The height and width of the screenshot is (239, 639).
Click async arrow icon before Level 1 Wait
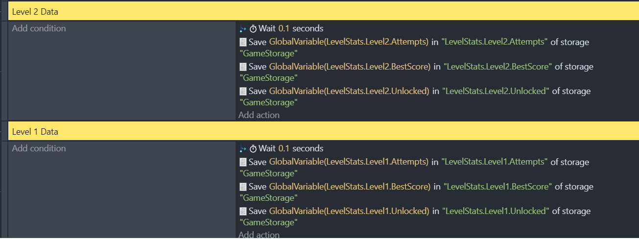[x=243, y=148]
